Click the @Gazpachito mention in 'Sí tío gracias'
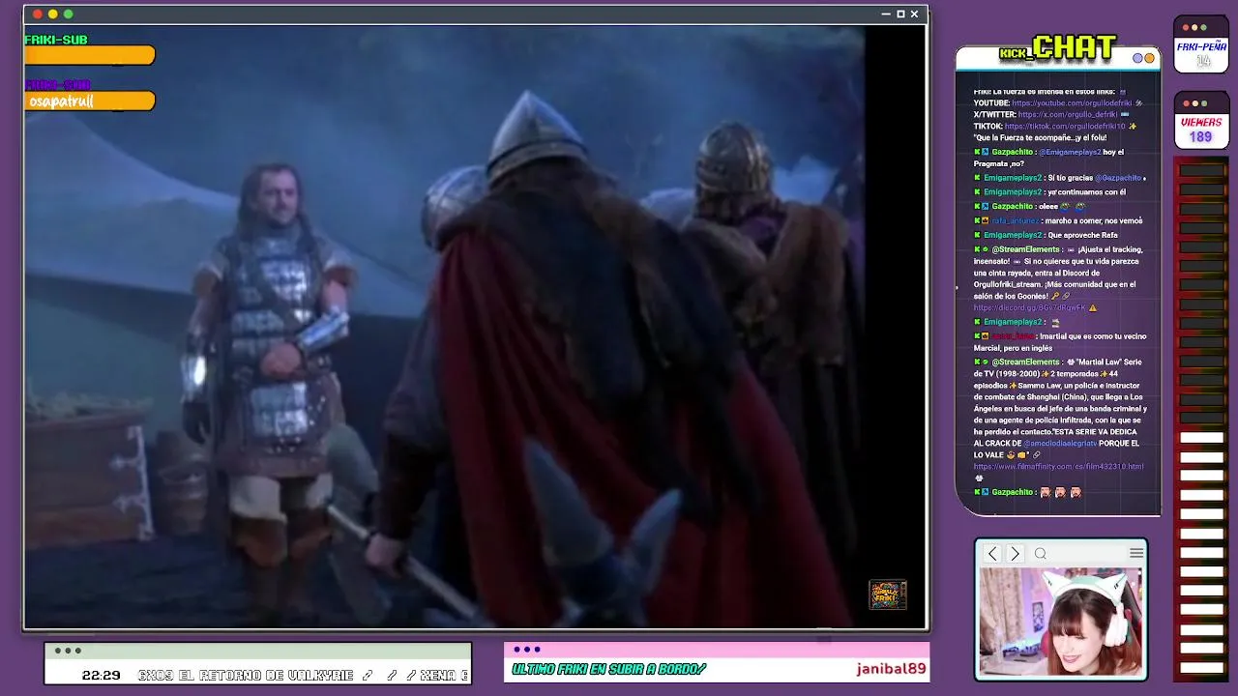1238x696 pixels. point(1119,178)
